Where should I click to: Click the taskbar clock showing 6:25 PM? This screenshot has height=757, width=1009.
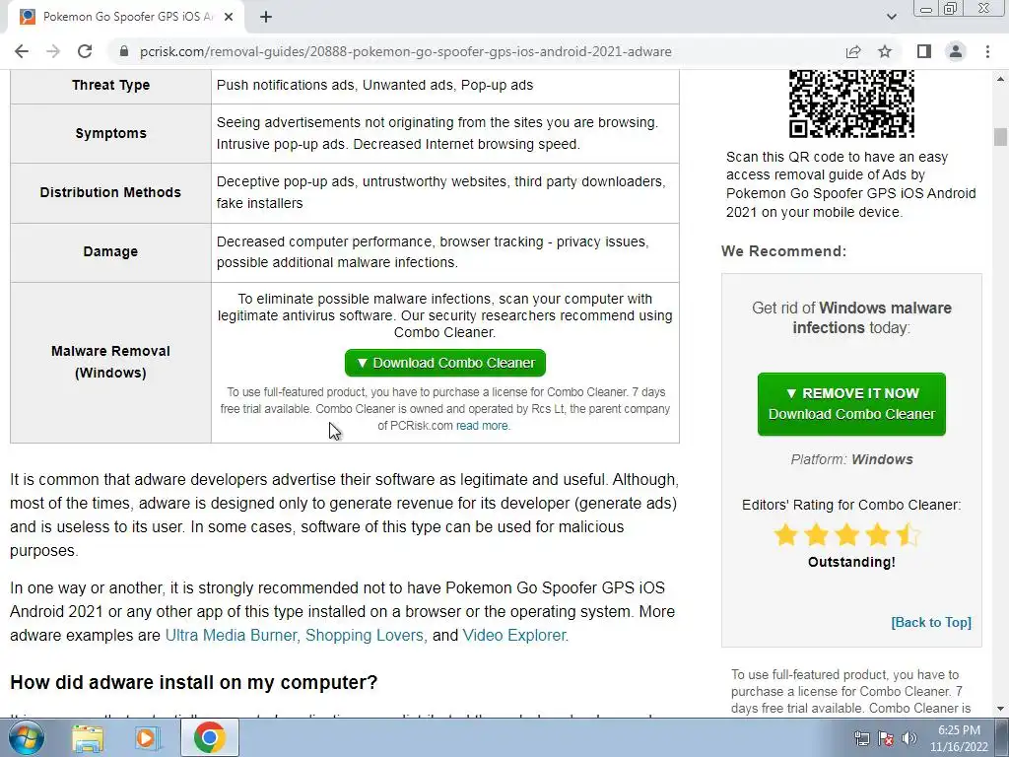point(959,738)
